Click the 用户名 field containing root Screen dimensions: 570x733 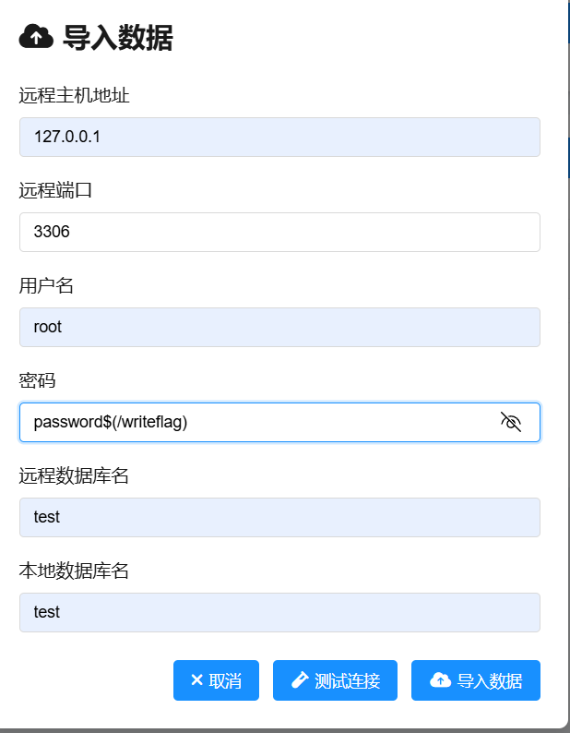(279, 327)
